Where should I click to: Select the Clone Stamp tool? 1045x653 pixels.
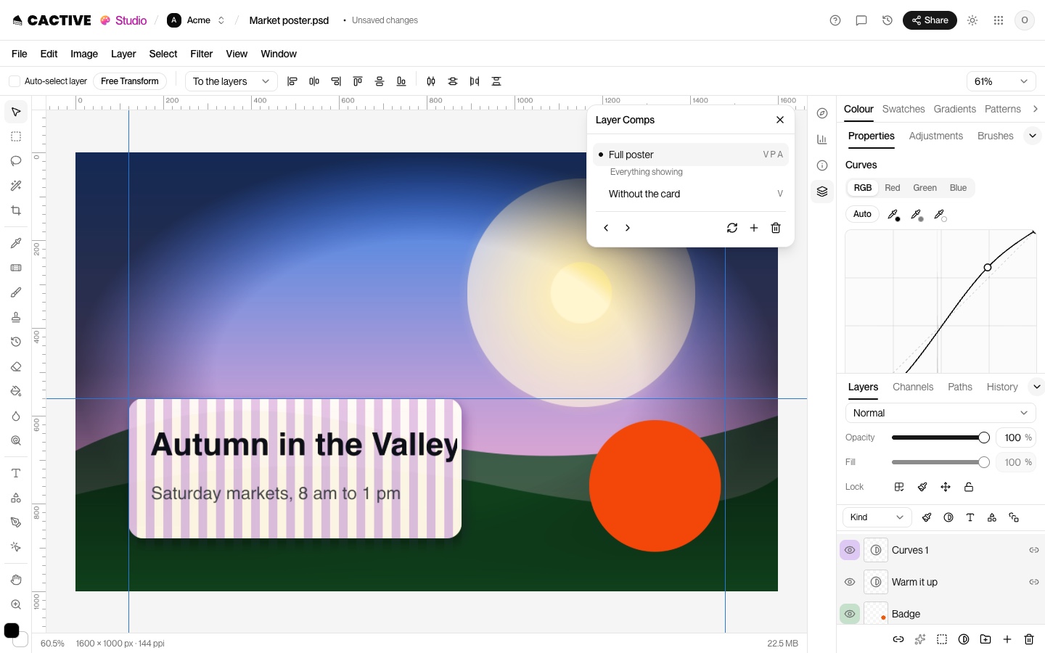click(16, 317)
